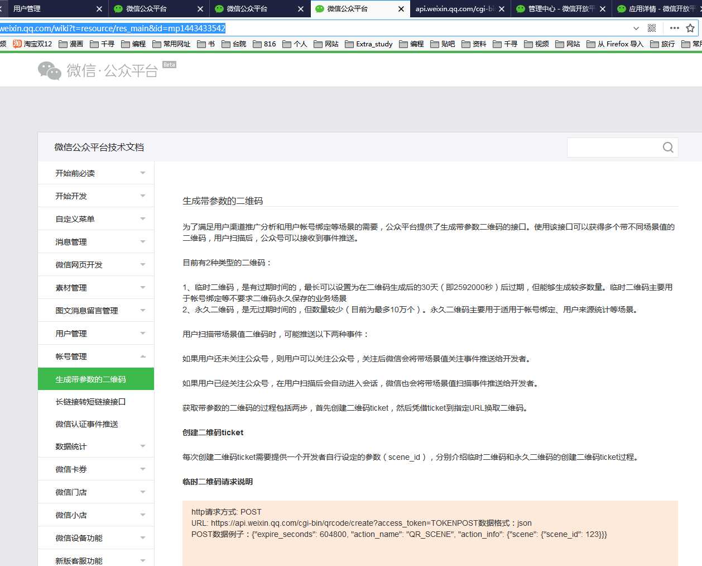The height and width of the screenshot is (566, 702).
Task: Switch to the 管理中心 微信开放平台 tab
Action: (558, 9)
